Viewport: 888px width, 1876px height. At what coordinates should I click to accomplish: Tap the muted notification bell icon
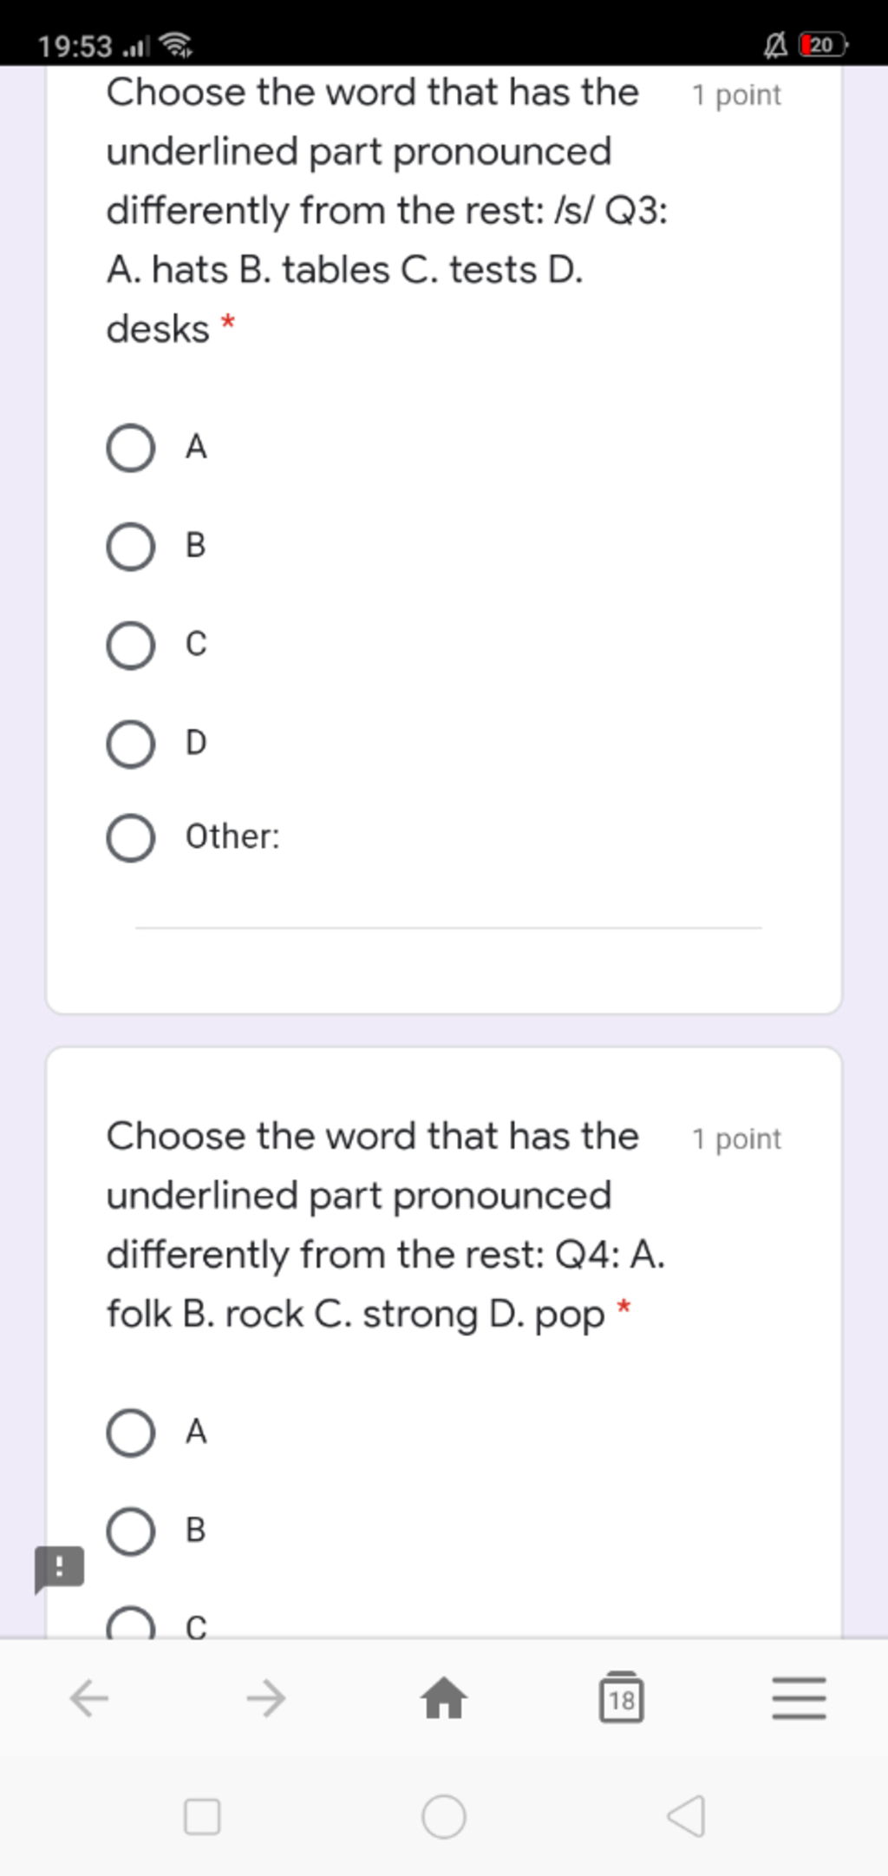click(775, 45)
